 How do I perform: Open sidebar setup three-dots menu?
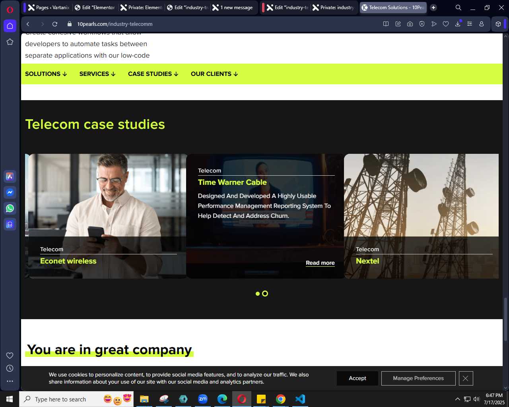click(10, 381)
